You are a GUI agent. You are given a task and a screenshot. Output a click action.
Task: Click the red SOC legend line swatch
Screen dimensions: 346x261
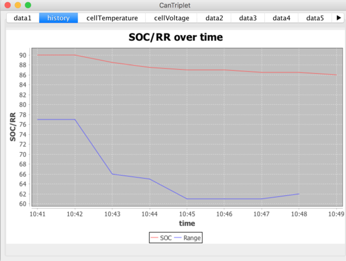(x=154, y=237)
